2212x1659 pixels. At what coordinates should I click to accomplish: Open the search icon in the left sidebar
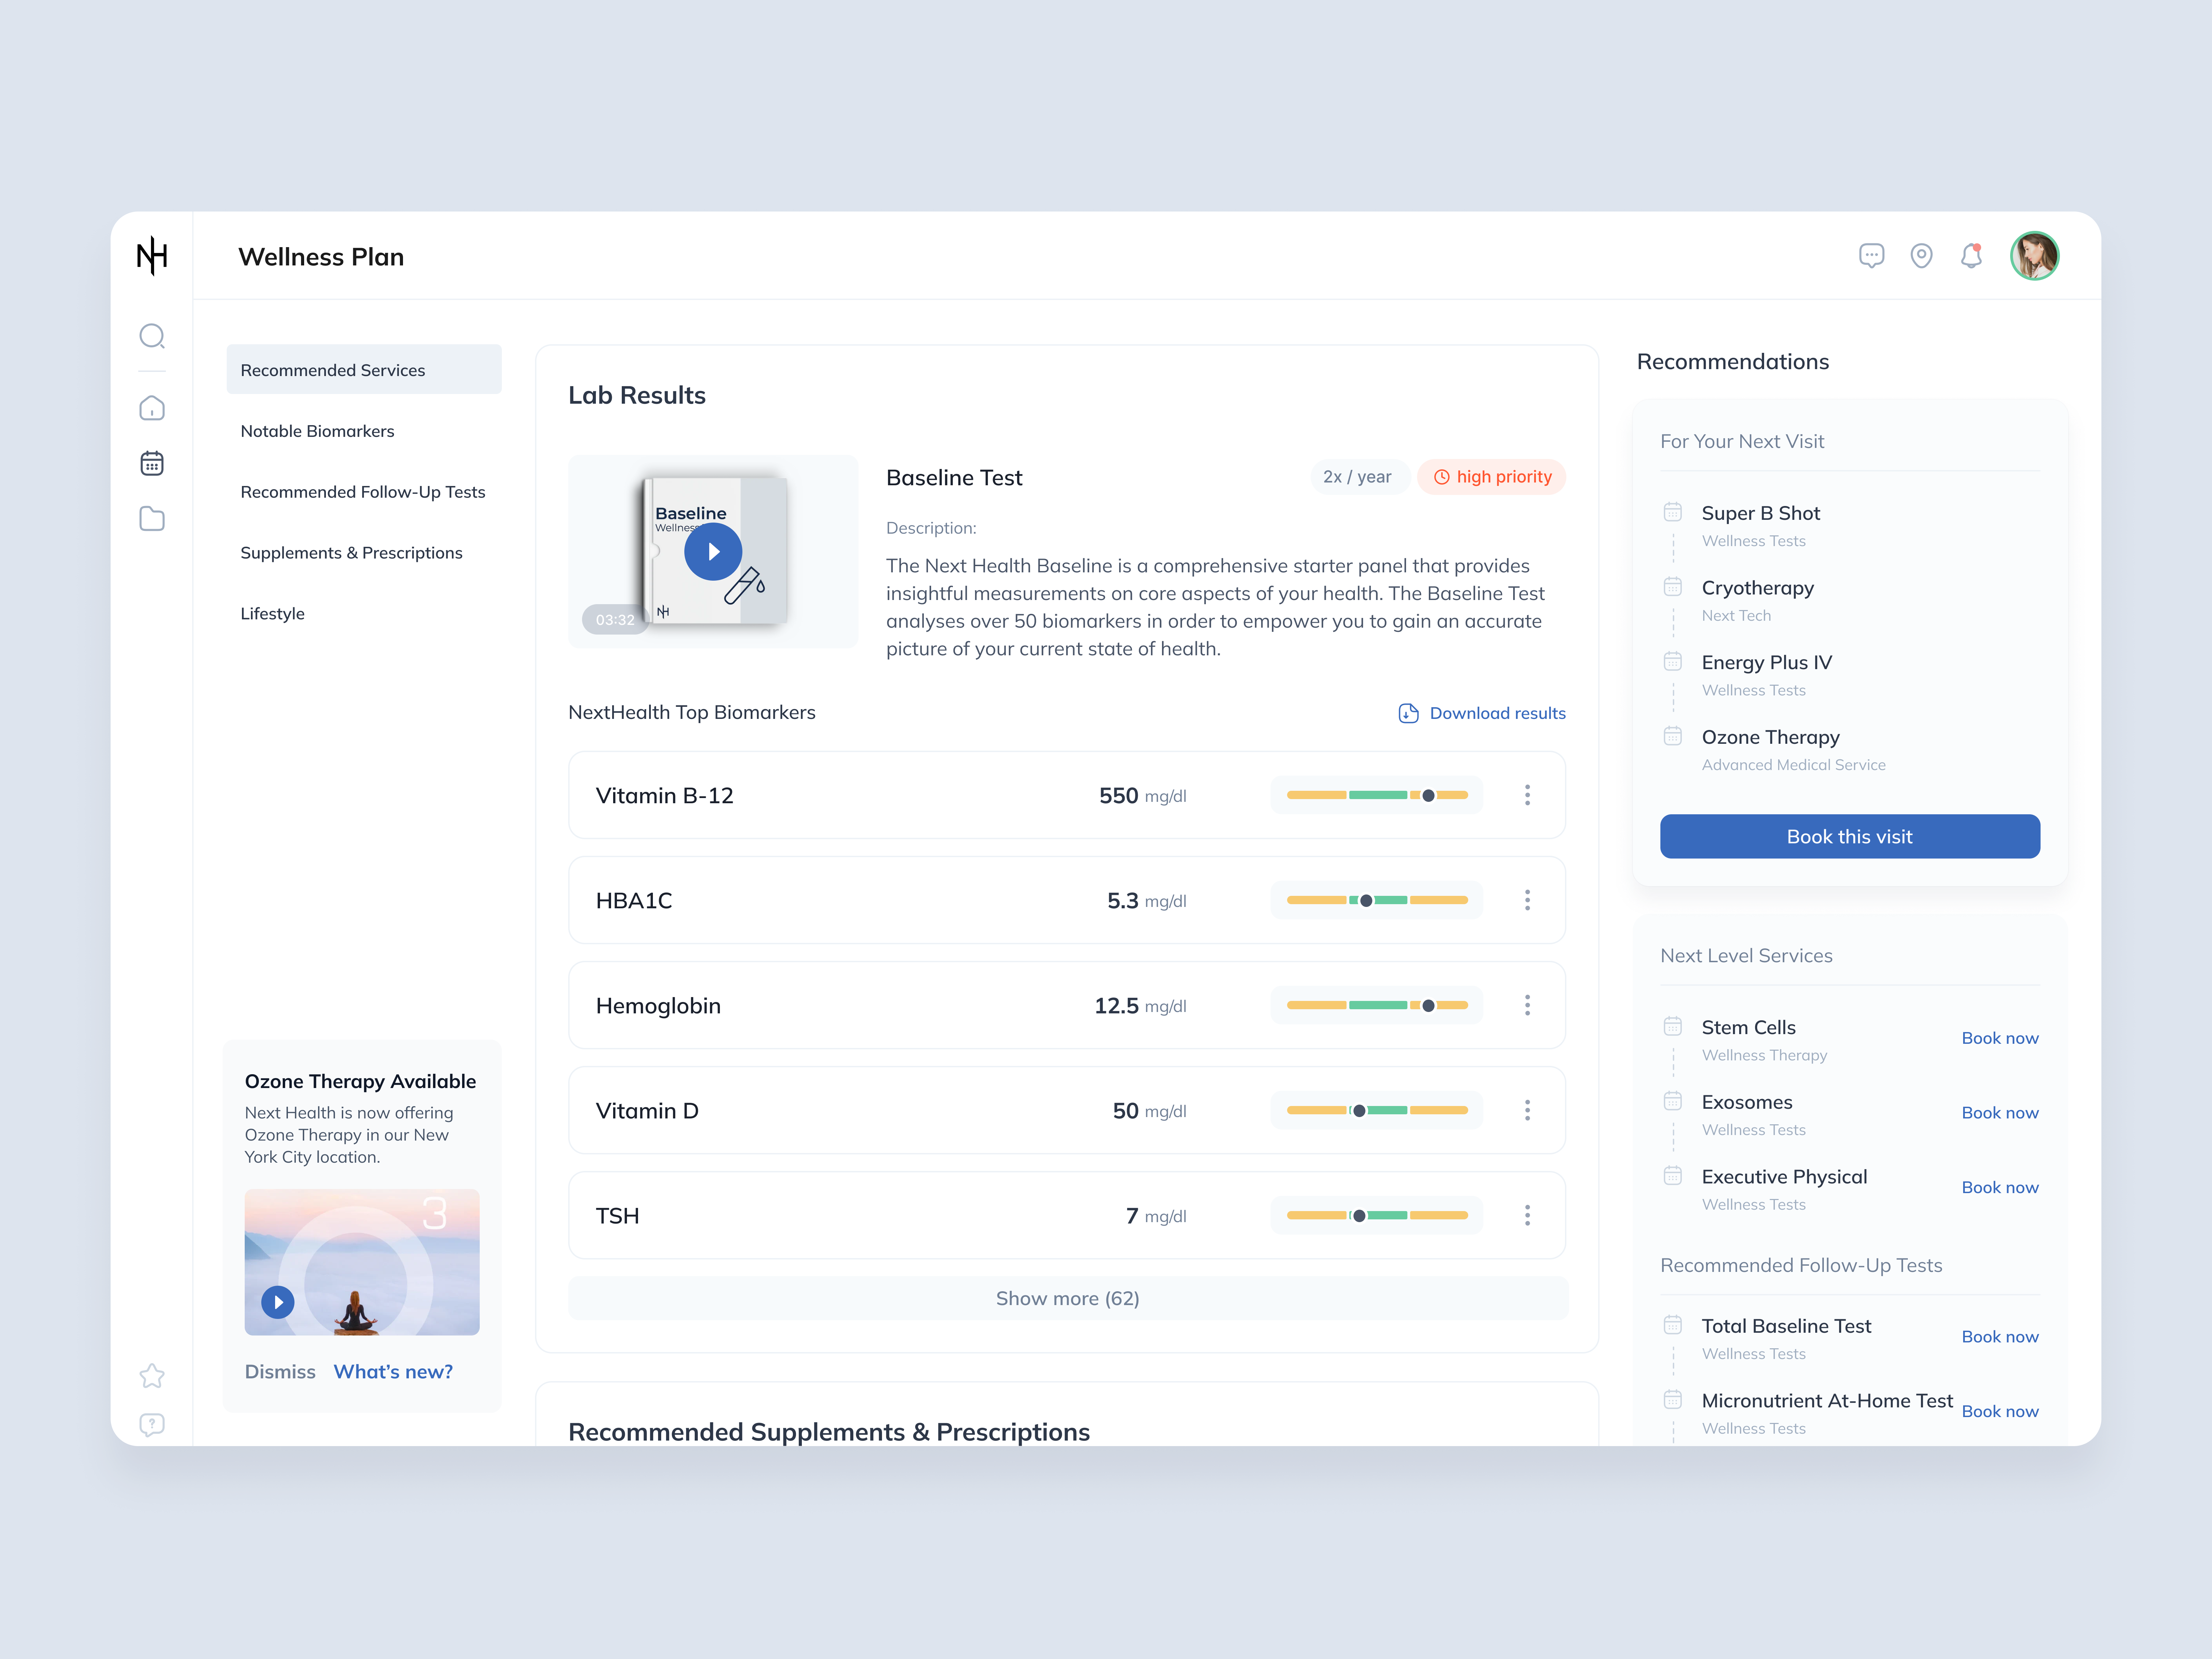[152, 336]
